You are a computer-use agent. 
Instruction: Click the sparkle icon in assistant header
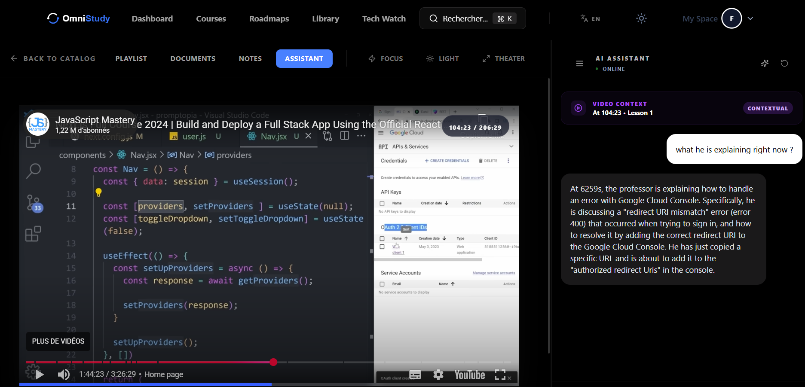coord(765,64)
